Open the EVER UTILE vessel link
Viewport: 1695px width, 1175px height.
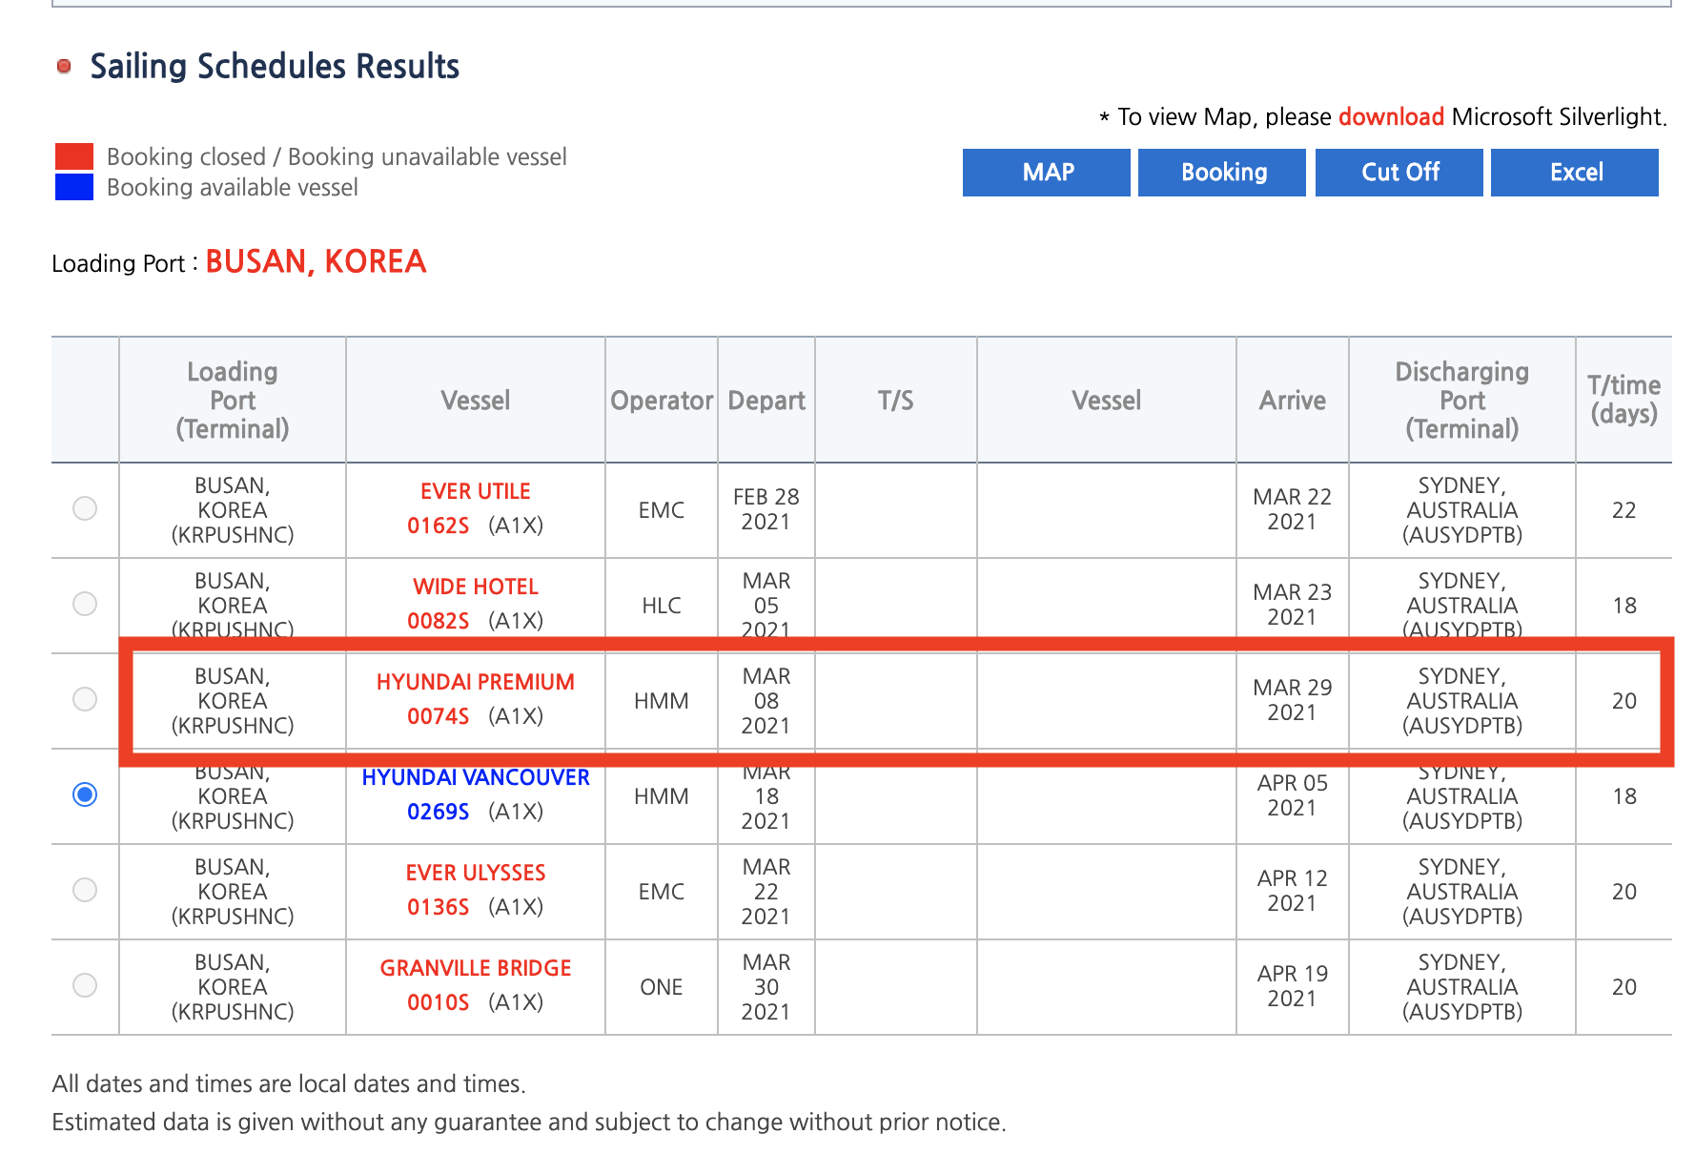click(476, 491)
